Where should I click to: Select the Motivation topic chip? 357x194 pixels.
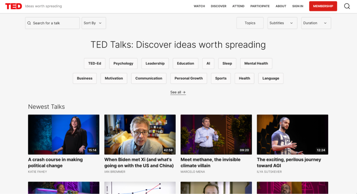pyautogui.click(x=114, y=78)
